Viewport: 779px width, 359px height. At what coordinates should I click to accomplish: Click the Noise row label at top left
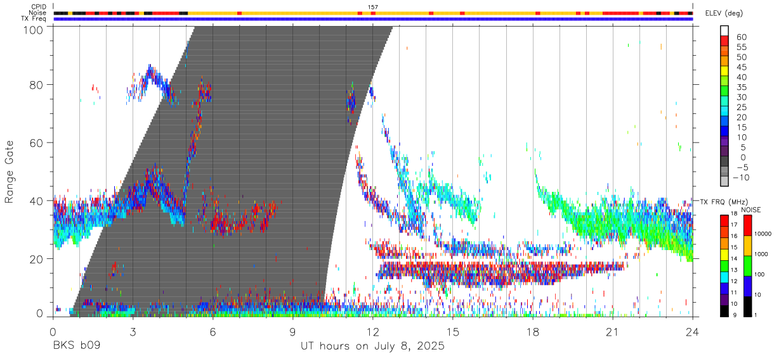click(x=38, y=13)
